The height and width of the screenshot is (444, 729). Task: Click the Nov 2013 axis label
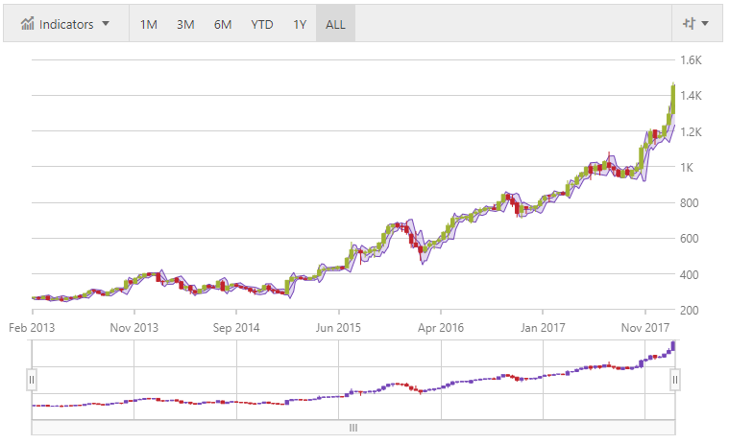point(134,328)
